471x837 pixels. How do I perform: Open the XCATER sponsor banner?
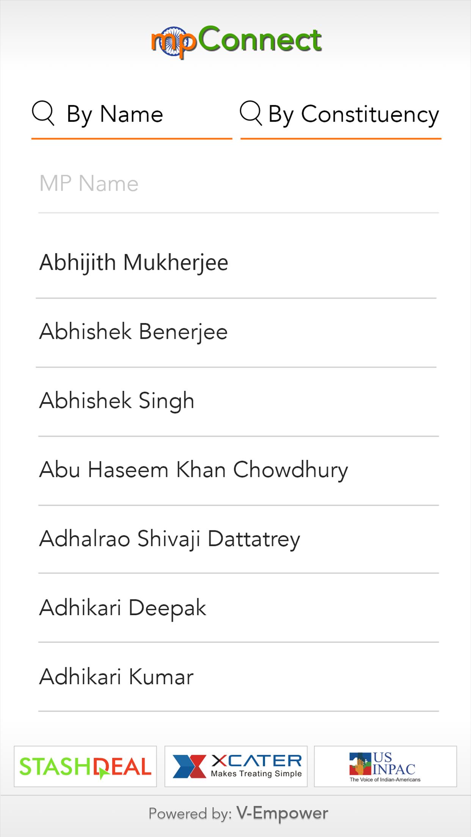click(x=236, y=766)
